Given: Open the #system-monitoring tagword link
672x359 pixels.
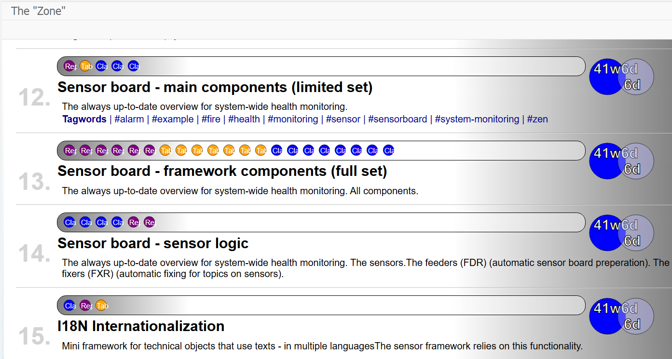Looking at the screenshot, I should click(x=477, y=119).
